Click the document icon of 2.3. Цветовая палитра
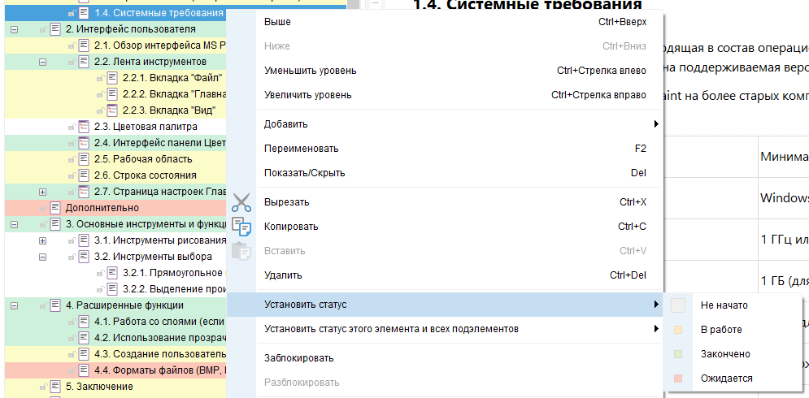This screenshot has width=809, height=398. (83, 127)
